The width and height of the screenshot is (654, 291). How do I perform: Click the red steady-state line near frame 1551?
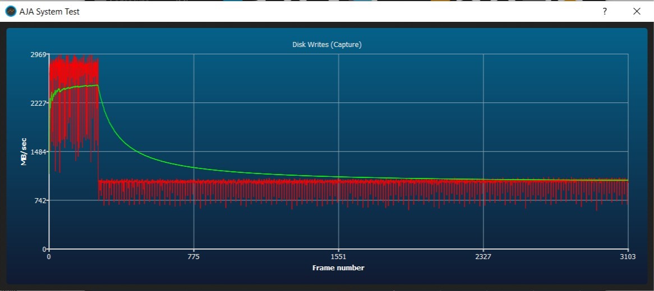338,181
